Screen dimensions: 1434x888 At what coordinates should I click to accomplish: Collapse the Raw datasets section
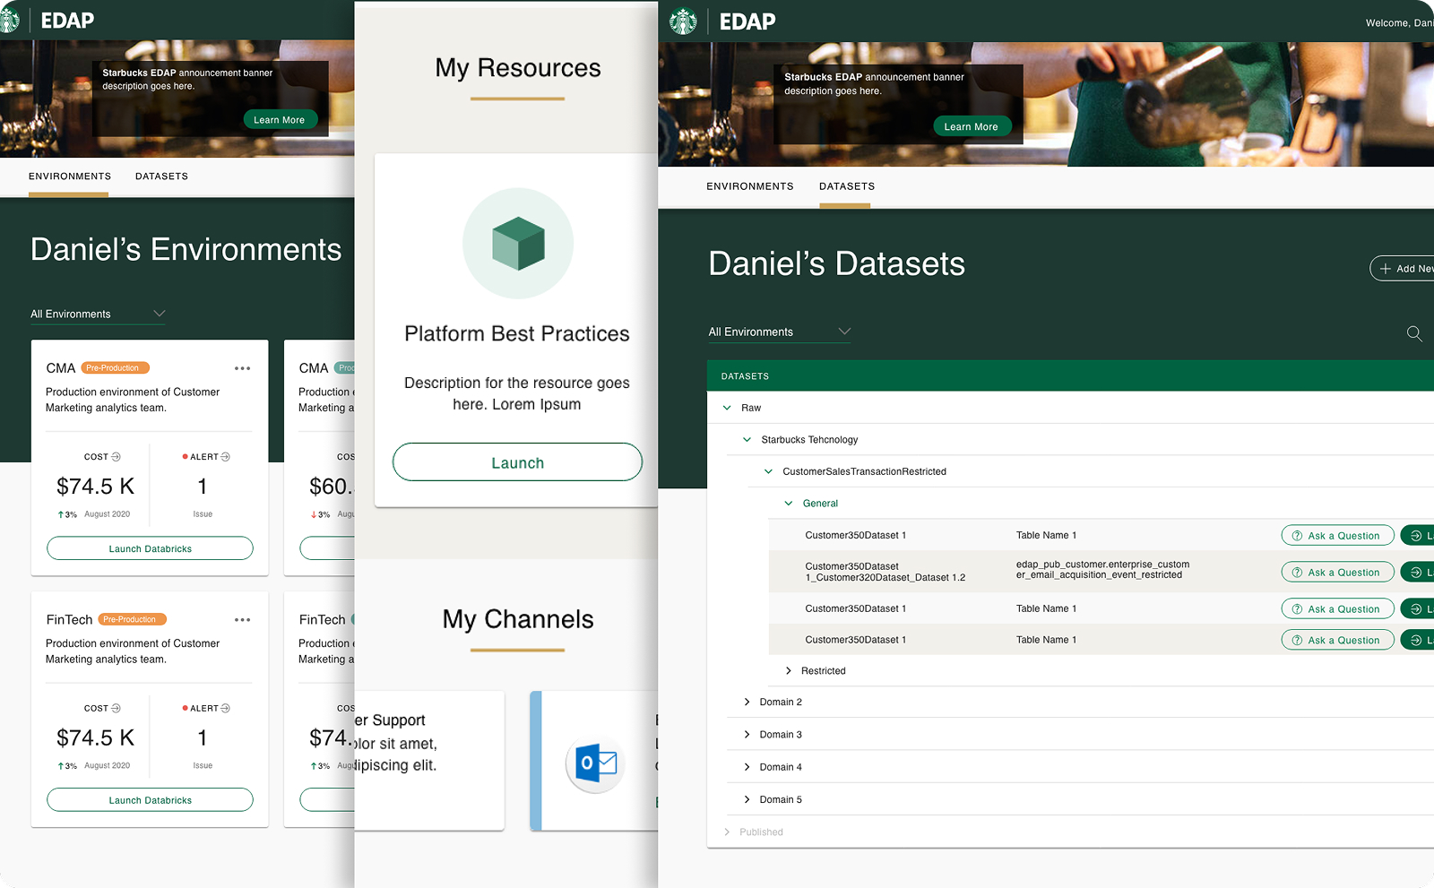click(727, 407)
